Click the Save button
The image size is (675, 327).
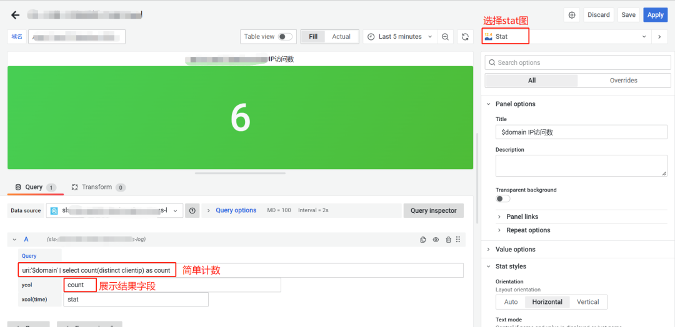pyautogui.click(x=629, y=15)
